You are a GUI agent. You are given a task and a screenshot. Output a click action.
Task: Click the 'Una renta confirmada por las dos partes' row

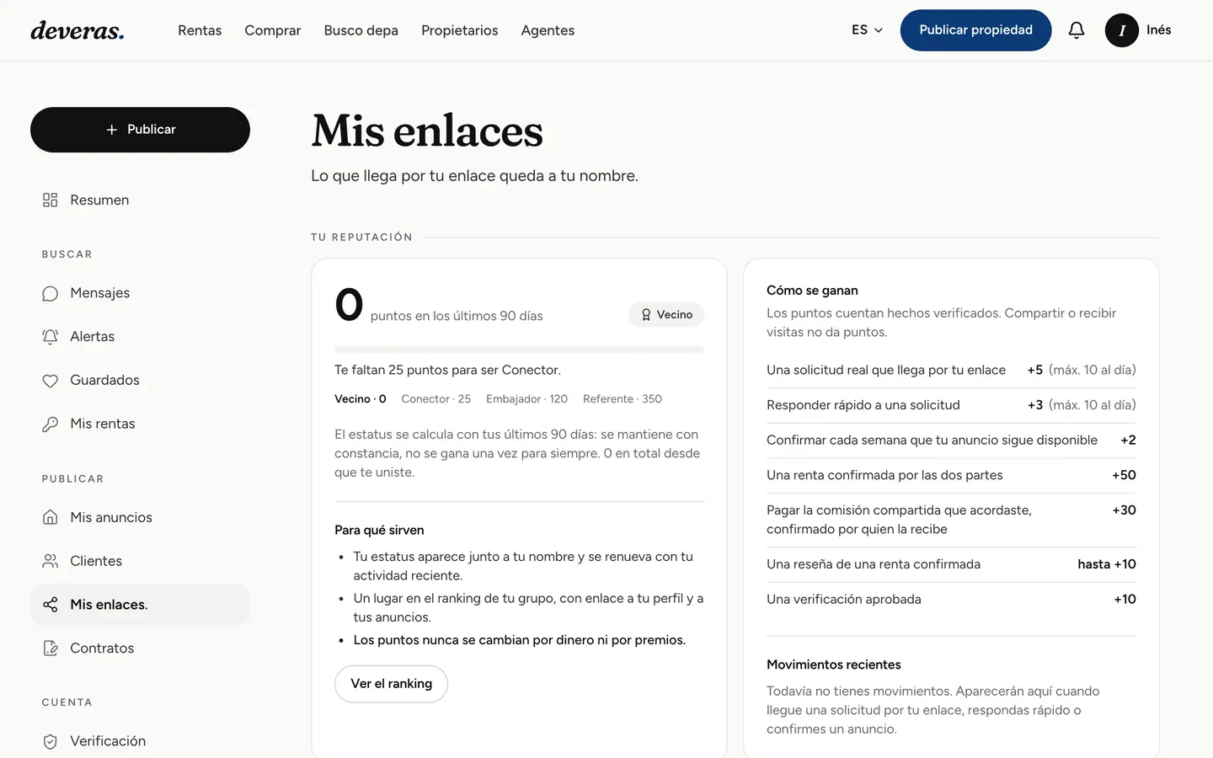click(x=951, y=475)
